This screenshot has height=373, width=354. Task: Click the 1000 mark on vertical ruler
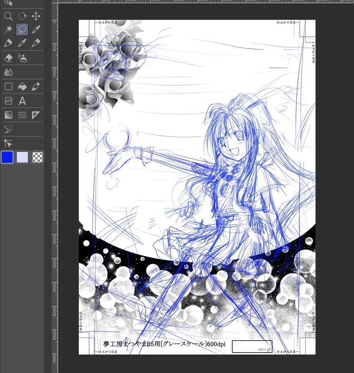point(55,72)
